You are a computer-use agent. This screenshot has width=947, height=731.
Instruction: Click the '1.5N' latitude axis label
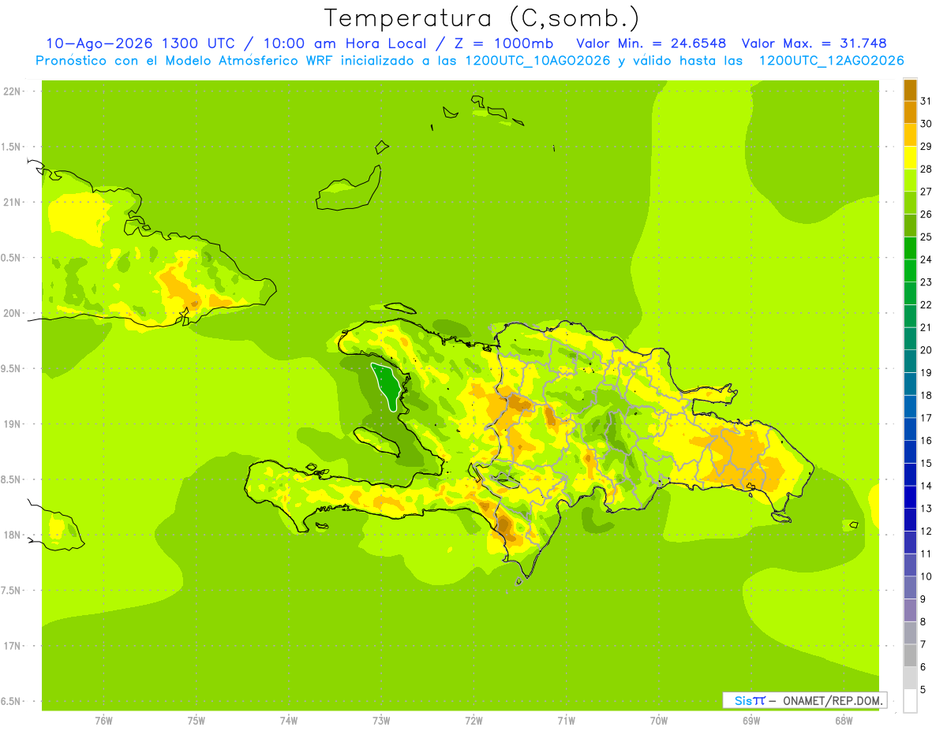(12, 147)
